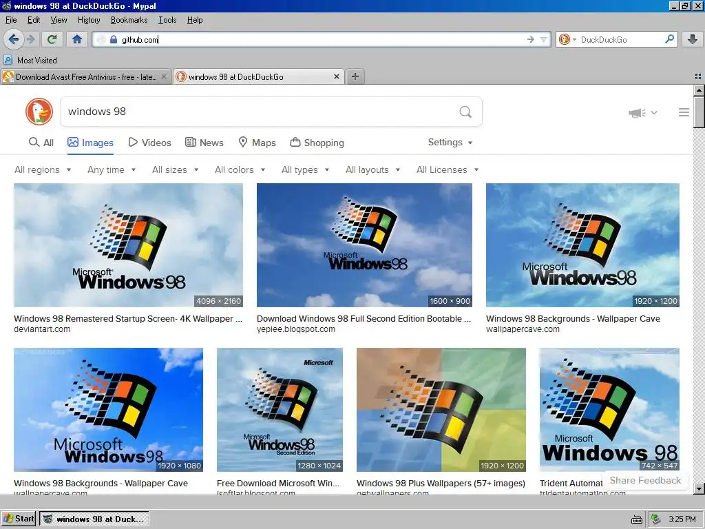Viewport: 705px width, 529px height.
Task: Open the 1280 × 1024 Second Edition thumbnail
Action: coord(280,410)
